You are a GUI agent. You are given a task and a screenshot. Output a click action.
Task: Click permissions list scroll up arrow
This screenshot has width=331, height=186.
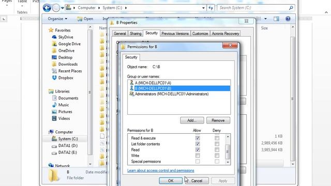pos(228,136)
